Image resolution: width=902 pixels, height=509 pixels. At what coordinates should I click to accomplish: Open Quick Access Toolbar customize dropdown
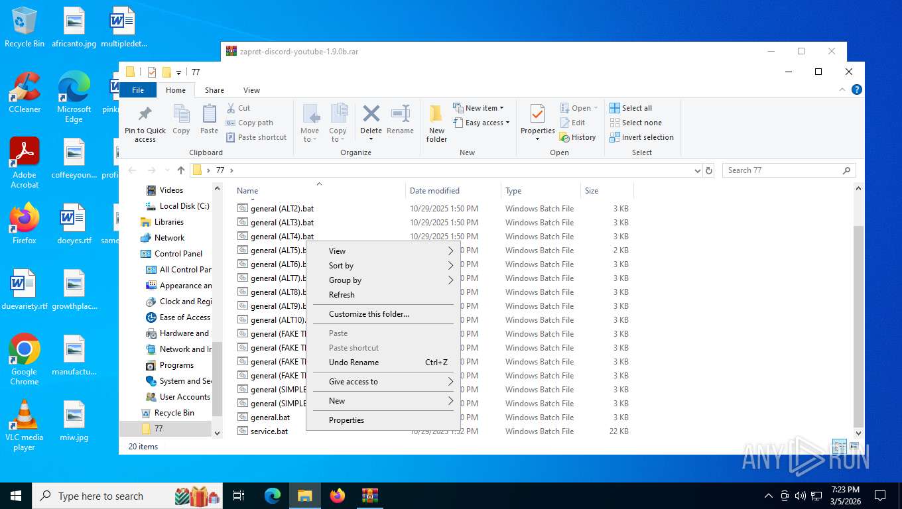tap(178, 72)
